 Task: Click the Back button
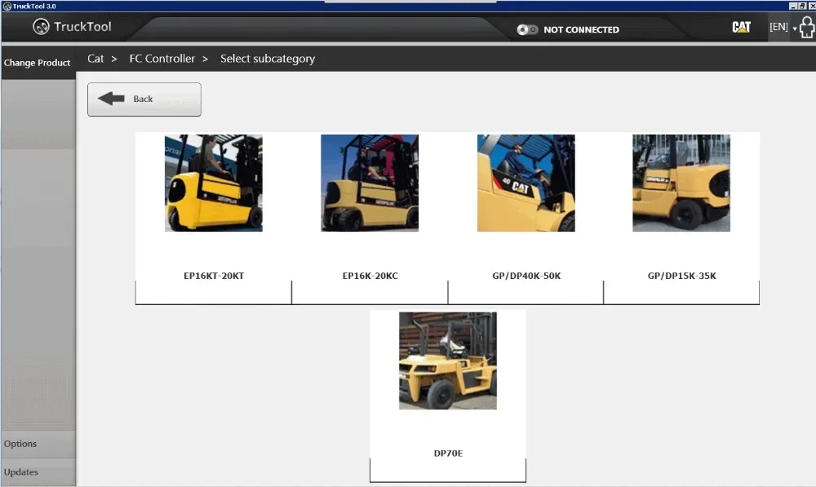(144, 100)
